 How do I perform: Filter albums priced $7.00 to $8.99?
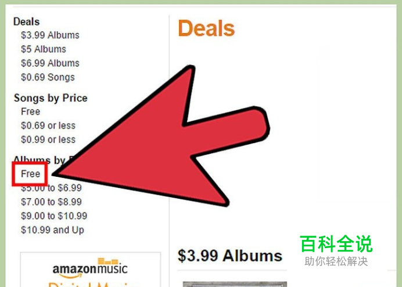tap(51, 202)
